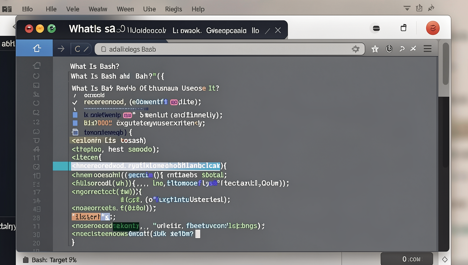Click the chevron arrow icon after the power icon
The image size is (468, 265).
point(402,49)
